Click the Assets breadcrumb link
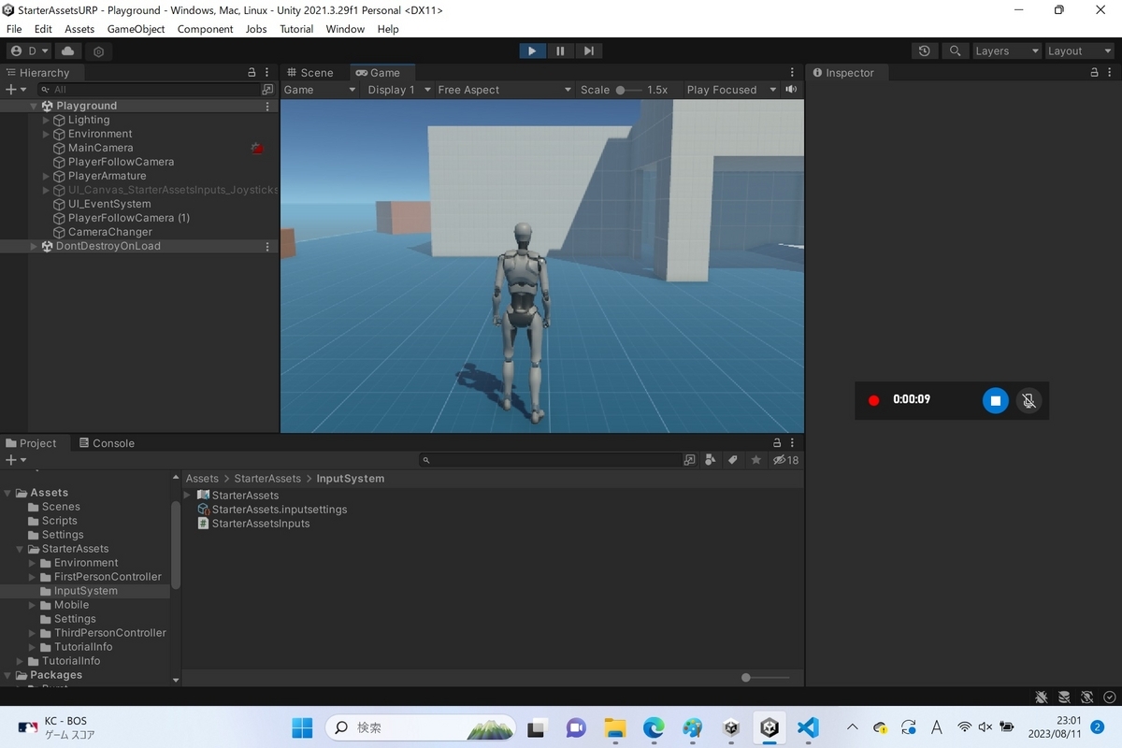The image size is (1122, 748). [202, 479]
